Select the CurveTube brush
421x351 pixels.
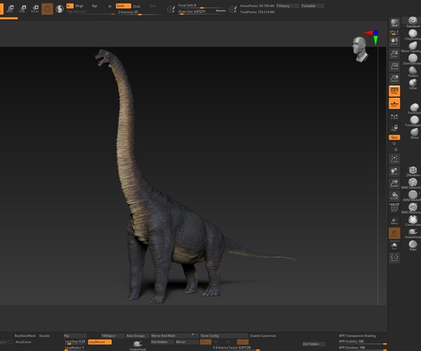[413, 220]
